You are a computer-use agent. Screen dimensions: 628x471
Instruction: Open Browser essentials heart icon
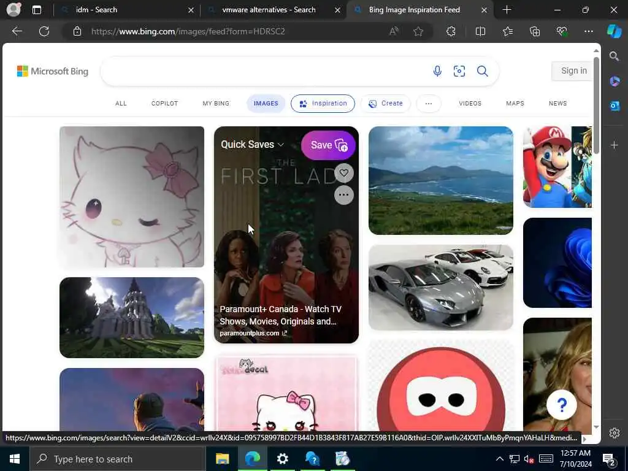[562, 31]
